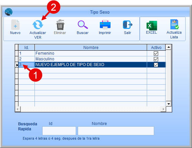This screenshot has height=148, width=192.
Task: Select the Masculino row
Action: pos(92,59)
